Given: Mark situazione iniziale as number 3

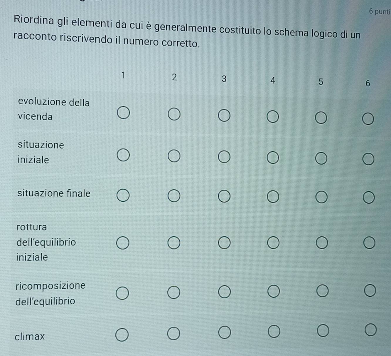Looking at the screenshot, I should pos(224,157).
